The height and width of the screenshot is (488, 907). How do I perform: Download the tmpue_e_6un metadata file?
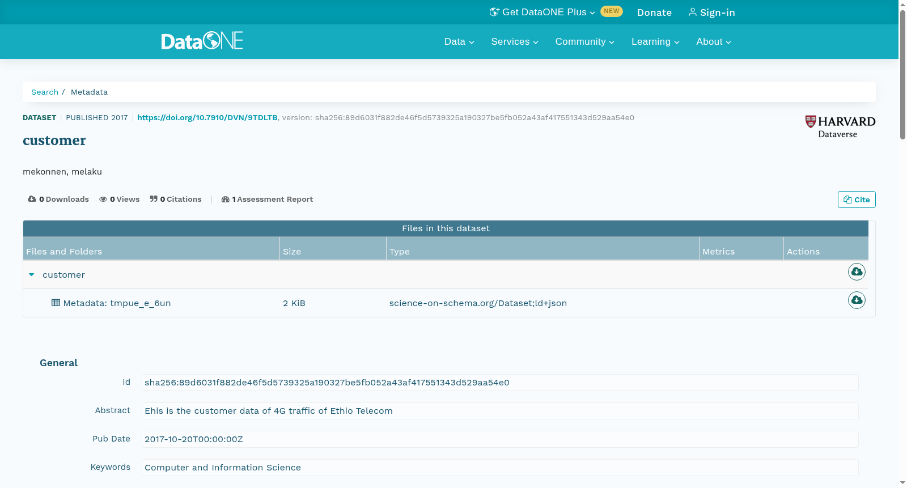857,300
